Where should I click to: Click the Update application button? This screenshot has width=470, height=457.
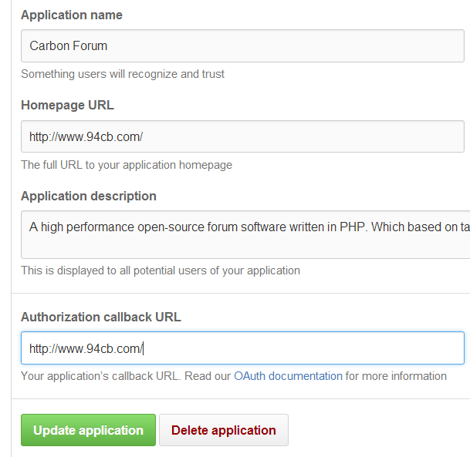pos(89,430)
